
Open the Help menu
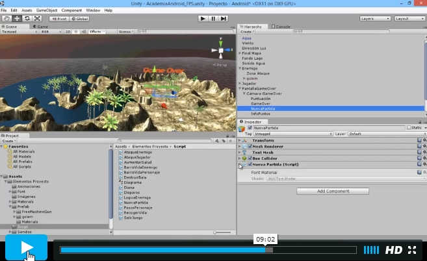(108, 10)
